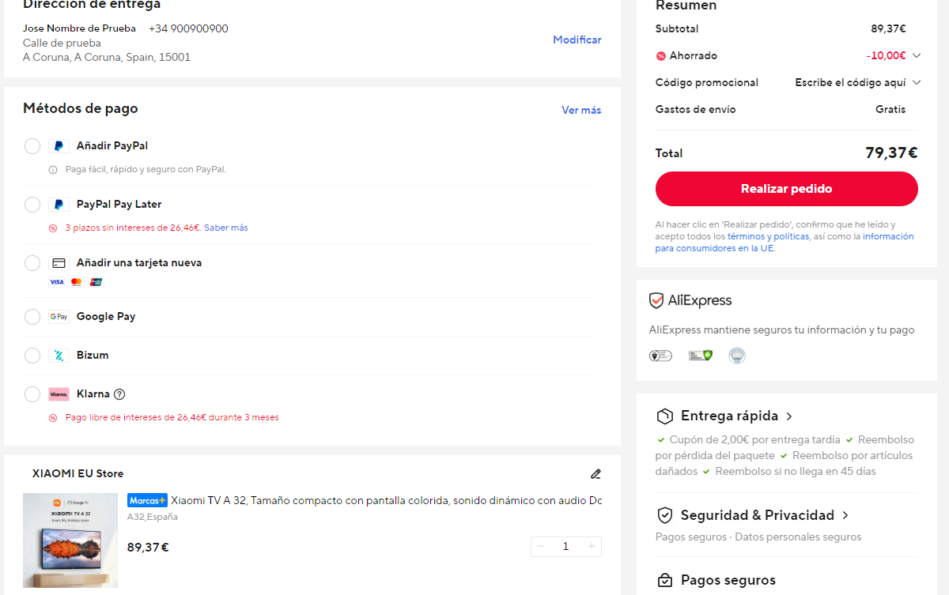Click the edit pencil for XIAOMI EU Store
This screenshot has width=949, height=595.
pos(595,474)
